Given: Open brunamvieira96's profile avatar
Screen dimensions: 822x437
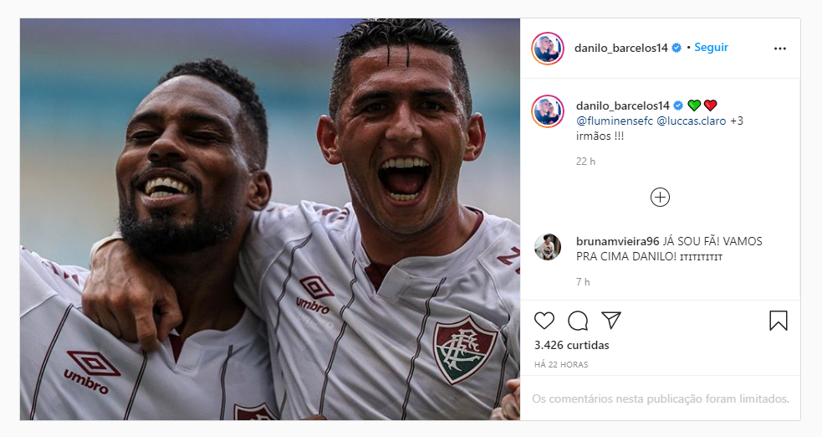Looking at the screenshot, I should [x=548, y=247].
